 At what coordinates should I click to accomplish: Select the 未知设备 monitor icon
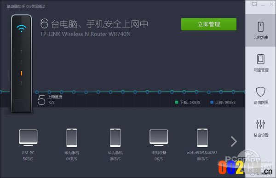click(x=159, y=138)
